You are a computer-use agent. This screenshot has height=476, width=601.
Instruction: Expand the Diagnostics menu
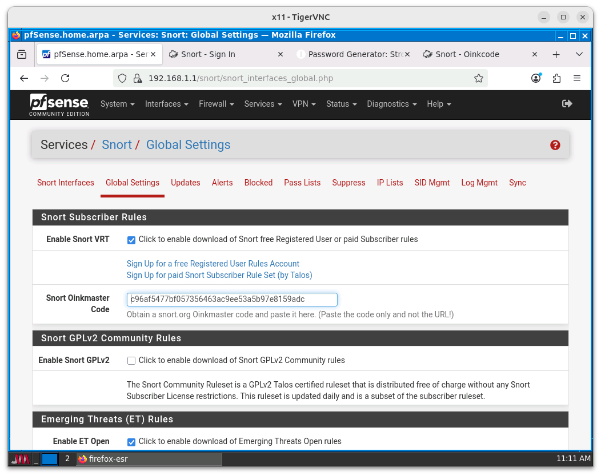tap(391, 104)
